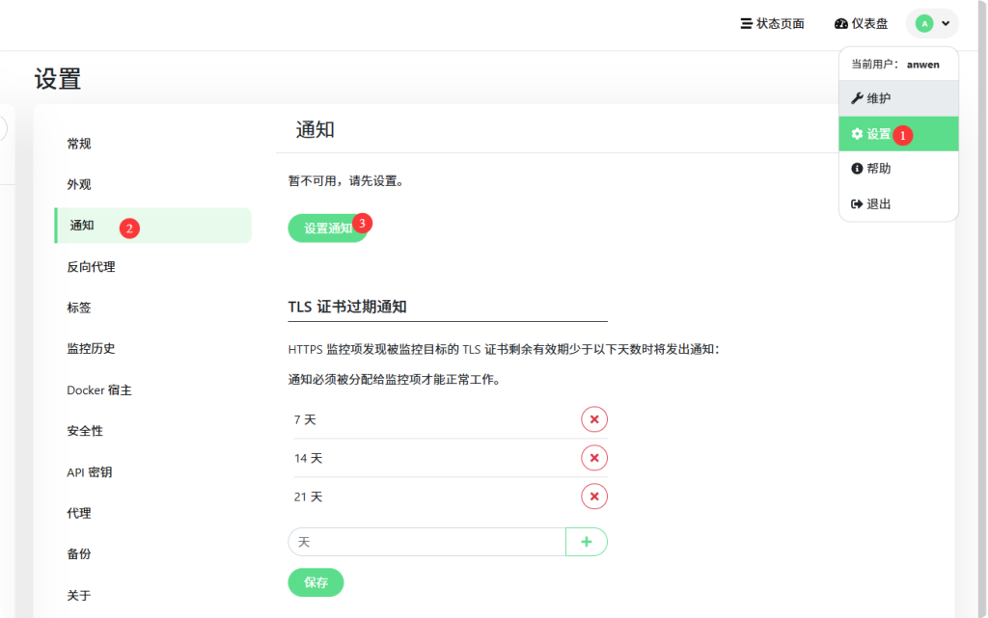This screenshot has height=618, width=988.
Task: Open 帮助 help from the user menu
Action: coord(898,168)
